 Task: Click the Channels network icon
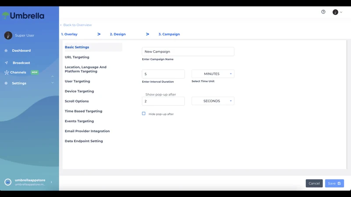(x=7, y=72)
